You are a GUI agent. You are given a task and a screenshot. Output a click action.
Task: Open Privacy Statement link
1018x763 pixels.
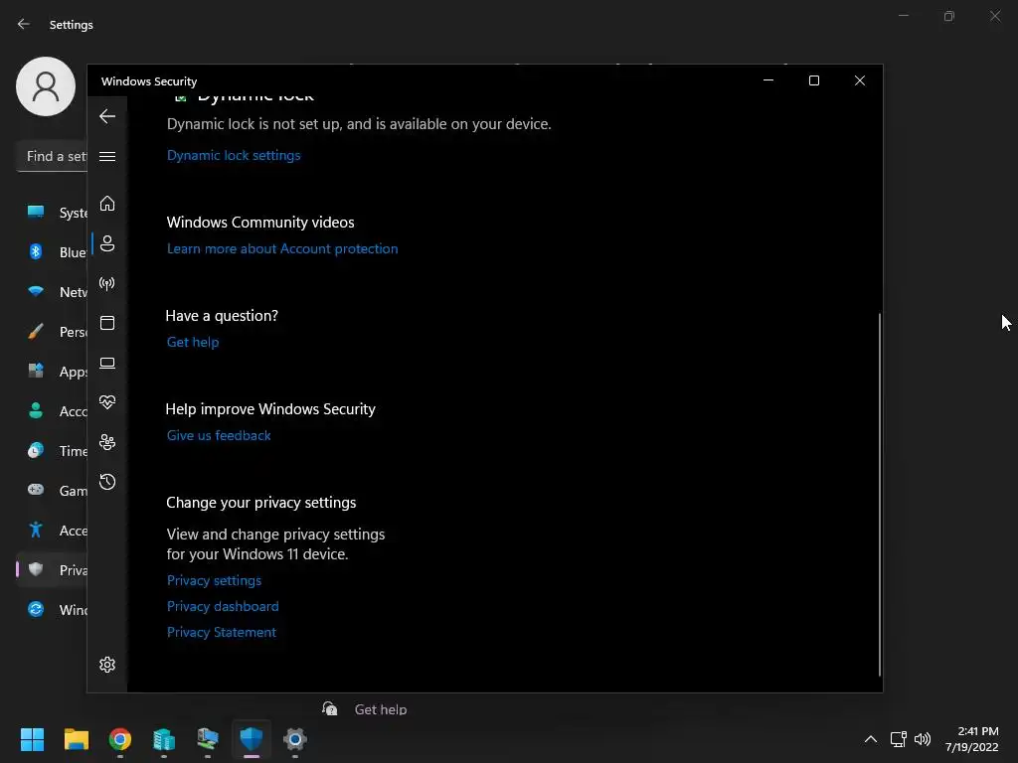coord(222,633)
